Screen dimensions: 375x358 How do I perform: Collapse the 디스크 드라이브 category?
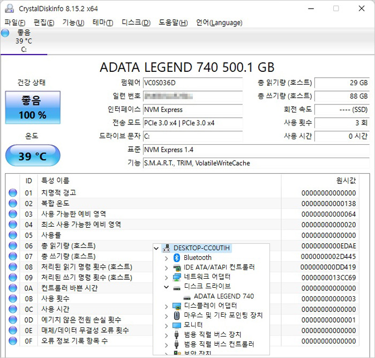(x=167, y=287)
